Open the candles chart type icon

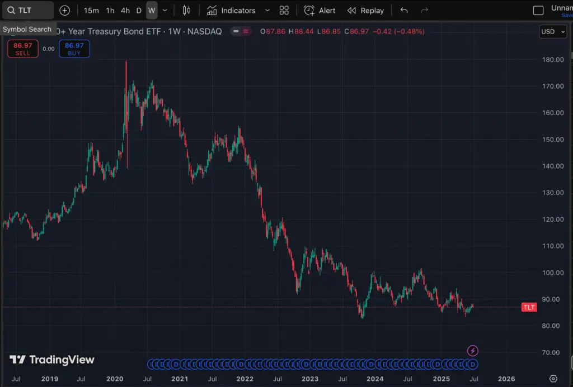(186, 11)
